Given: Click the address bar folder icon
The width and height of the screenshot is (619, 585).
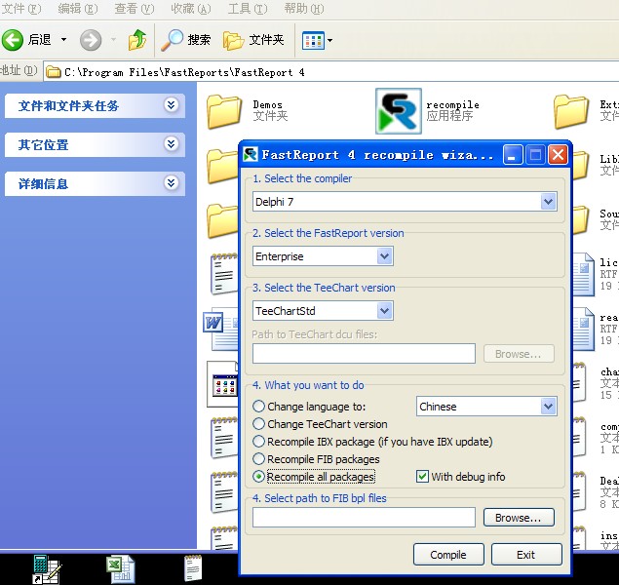Looking at the screenshot, I should click(x=54, y=72).
